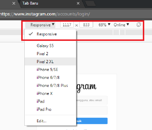Open the Online throttling dropdown
152x130 pixels.
121,25
